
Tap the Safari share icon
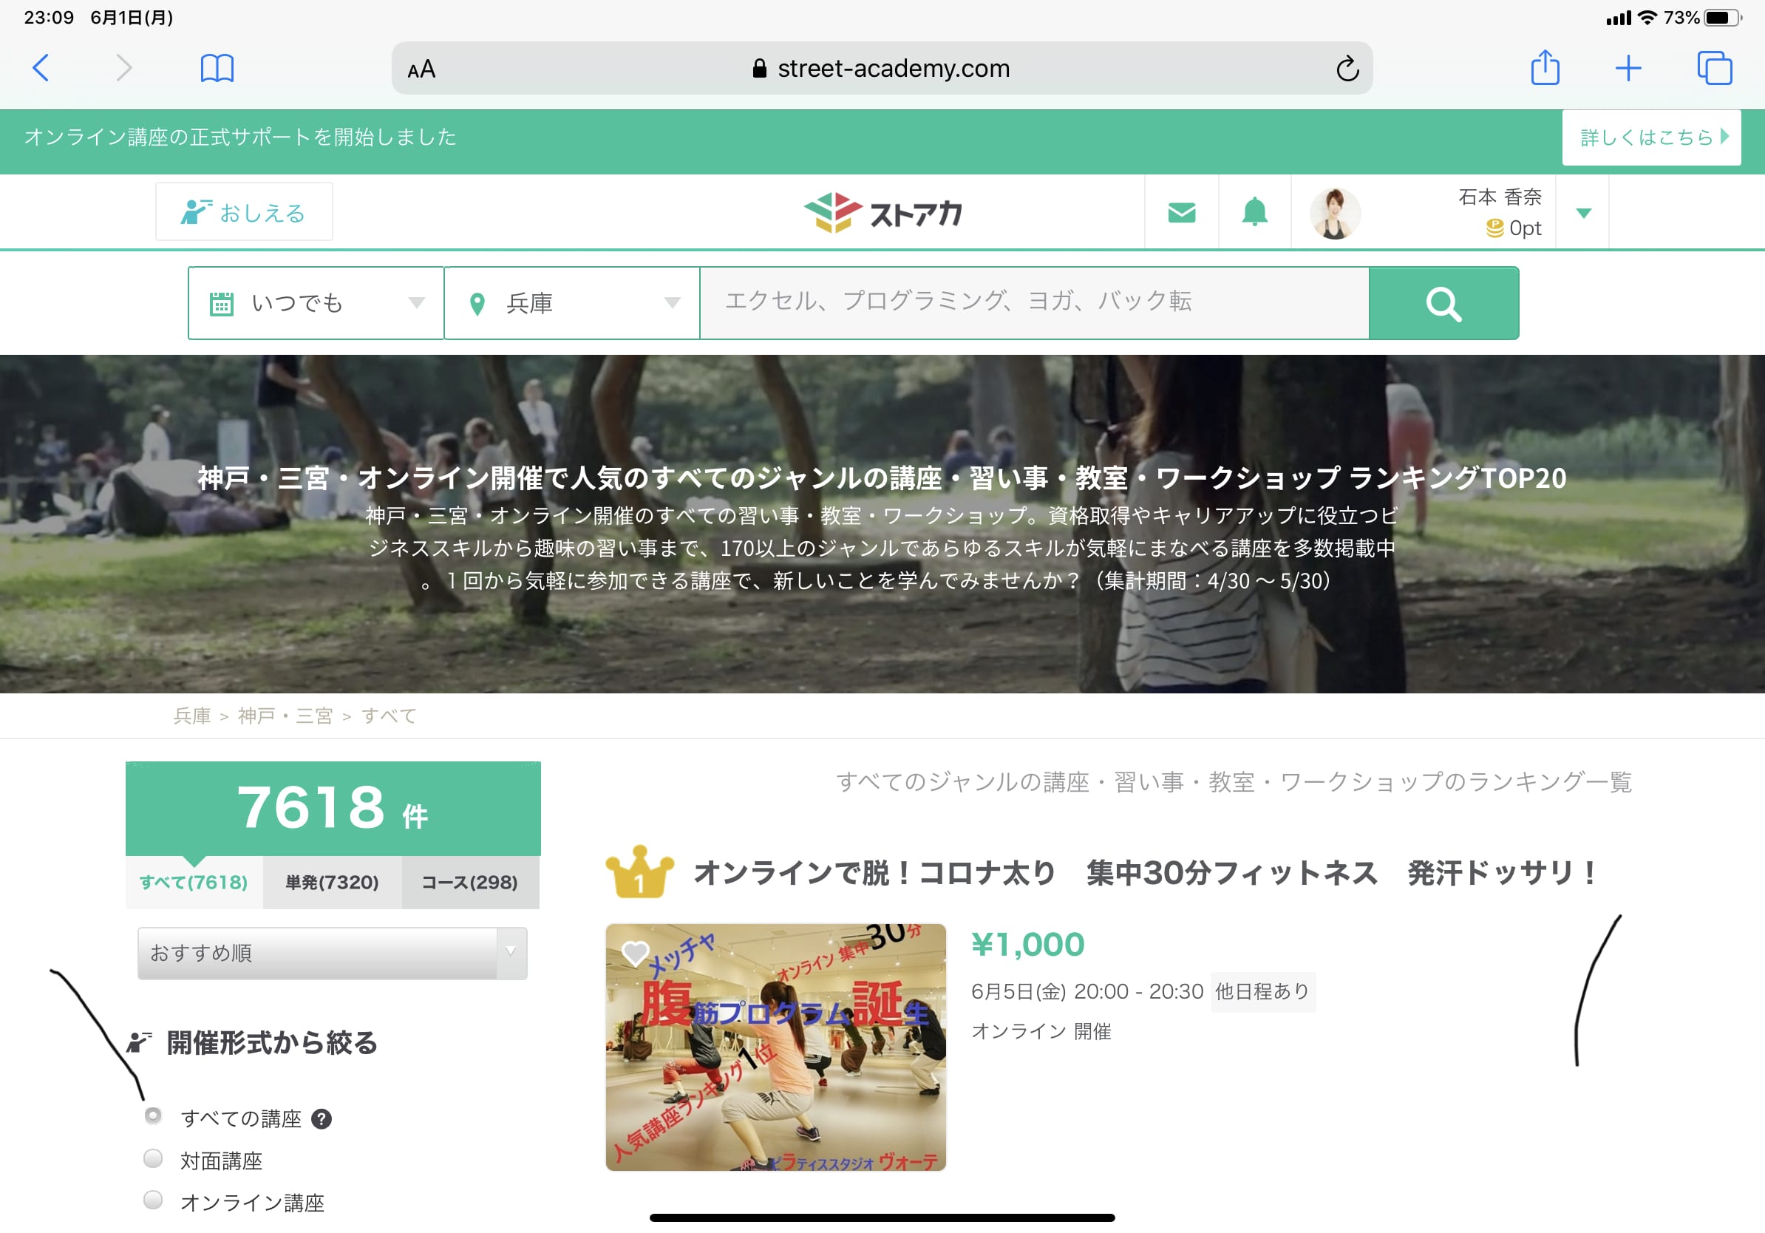1545,68
